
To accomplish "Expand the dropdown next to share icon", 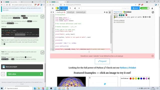I will click(x=79, y=8).
